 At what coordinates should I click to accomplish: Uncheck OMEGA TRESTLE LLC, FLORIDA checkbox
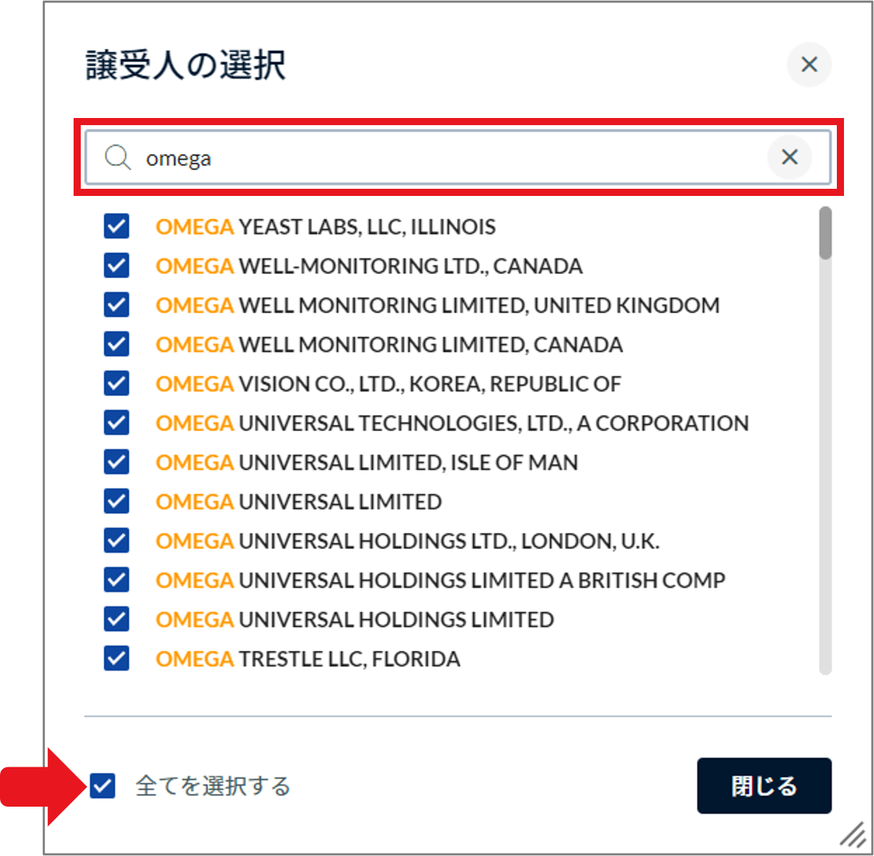(116, 658)
